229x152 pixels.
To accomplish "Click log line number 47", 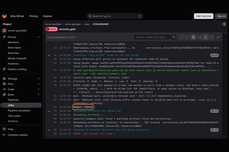I will pyautogui.click(x=55, y=70).
